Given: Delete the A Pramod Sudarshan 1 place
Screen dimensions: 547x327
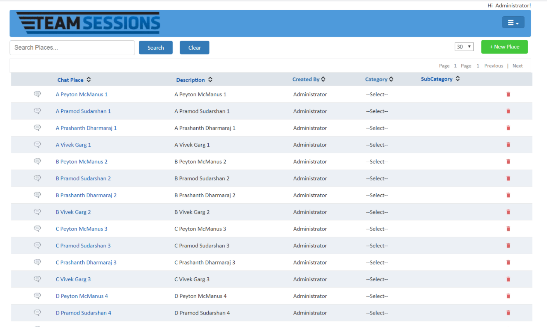Looking at the screenshot, I should (x=508, y=111).
